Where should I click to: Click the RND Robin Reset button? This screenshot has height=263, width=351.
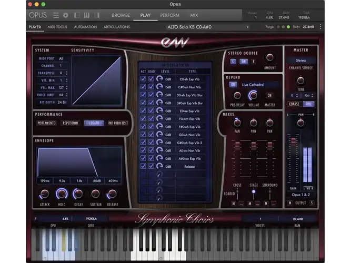point(118,123)
